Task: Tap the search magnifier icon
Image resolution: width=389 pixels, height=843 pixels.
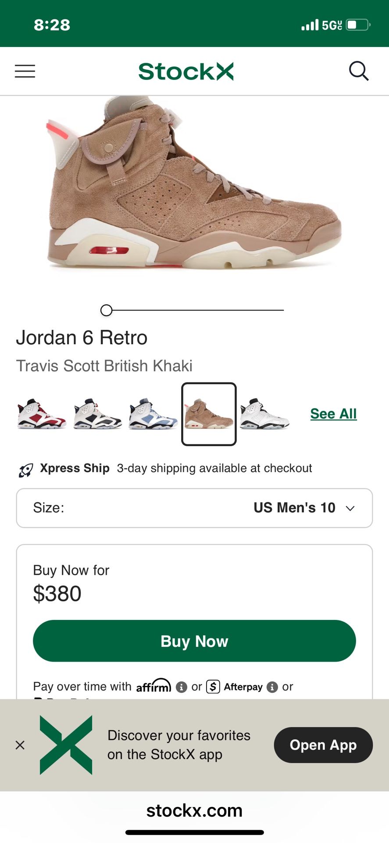Action: pos(358,71)
